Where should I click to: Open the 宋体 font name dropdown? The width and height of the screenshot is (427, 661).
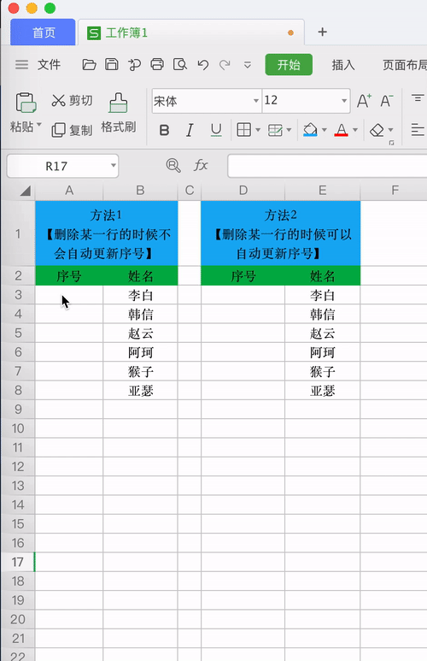(x=255, y=101)
